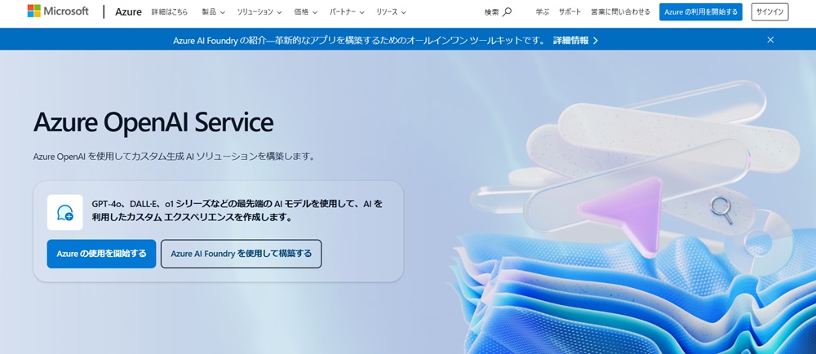Screen dimensions: 816x354
Task: Click the Azure OpenAI Service heading
Action: pyautogui.click(x=153, y=122)
